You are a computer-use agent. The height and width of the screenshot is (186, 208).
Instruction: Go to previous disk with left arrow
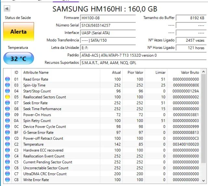(7, 9)
